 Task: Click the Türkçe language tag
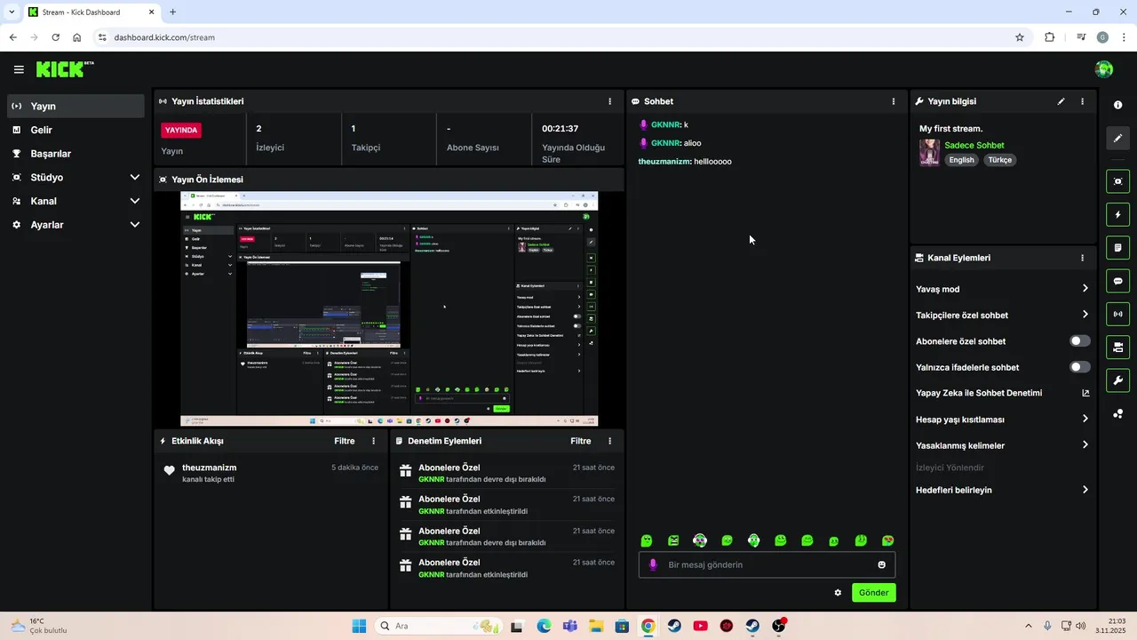(1000, 160)
